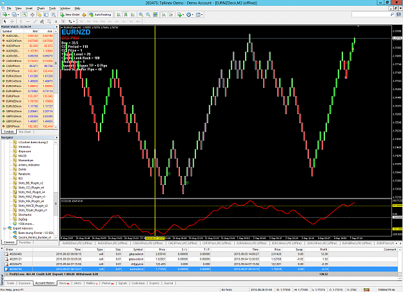Open the Charts menu

click(41, 8)
